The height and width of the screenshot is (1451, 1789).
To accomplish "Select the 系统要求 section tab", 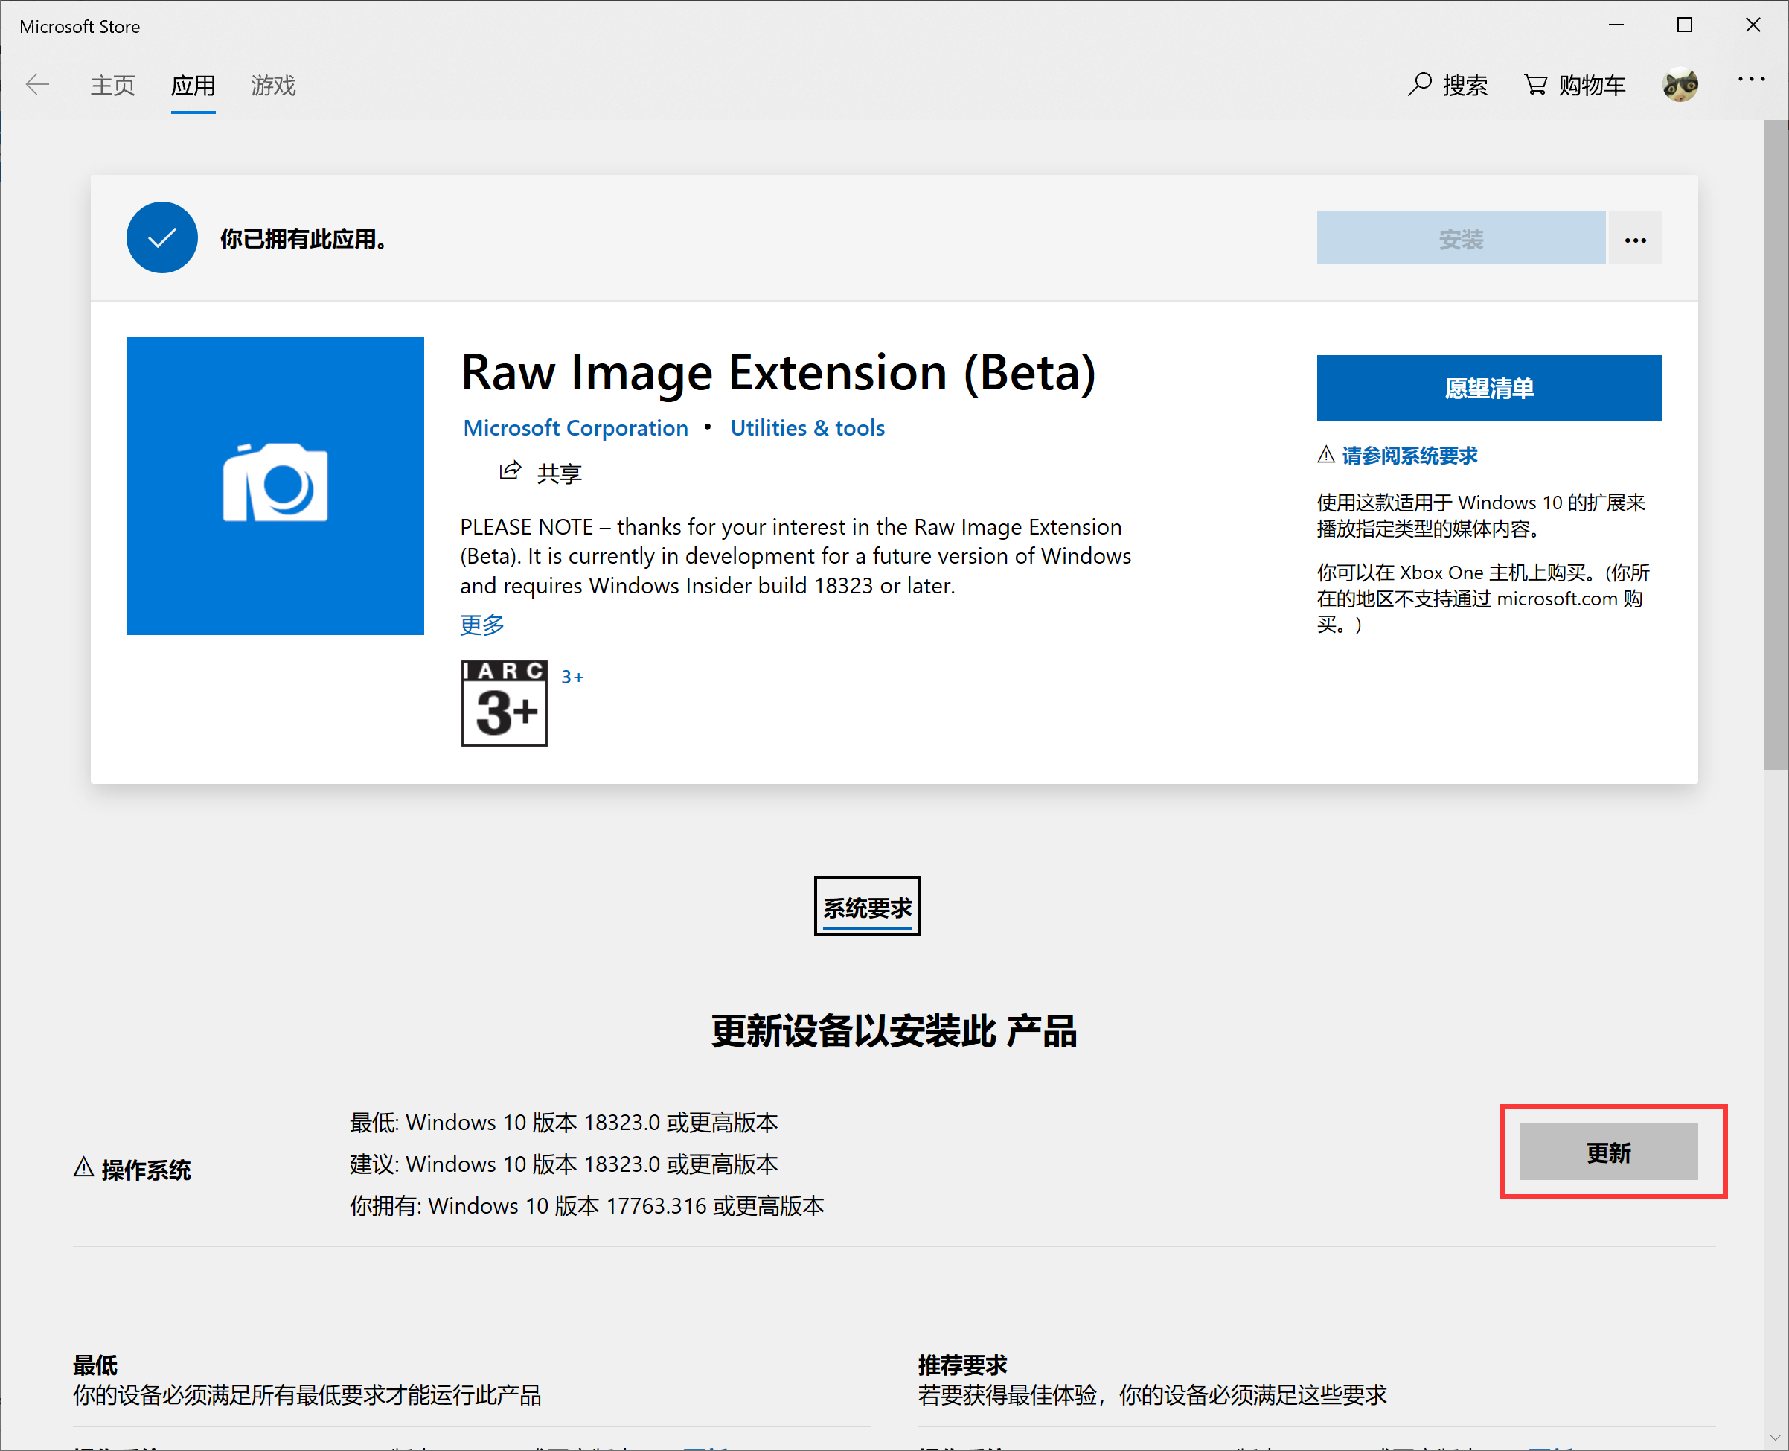I will (x=868, y=907).
